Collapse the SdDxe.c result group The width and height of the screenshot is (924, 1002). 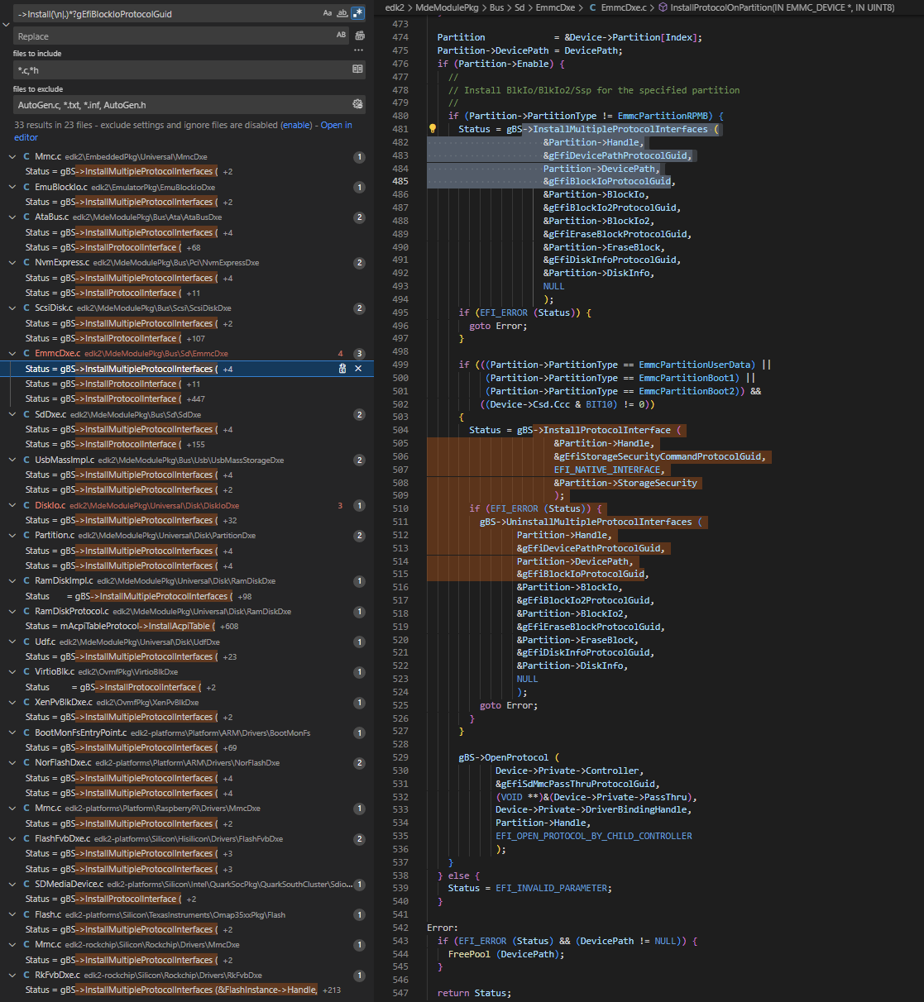point(12,414)
